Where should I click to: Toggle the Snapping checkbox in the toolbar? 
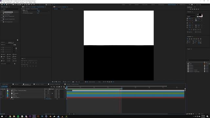tap(46, 5)
